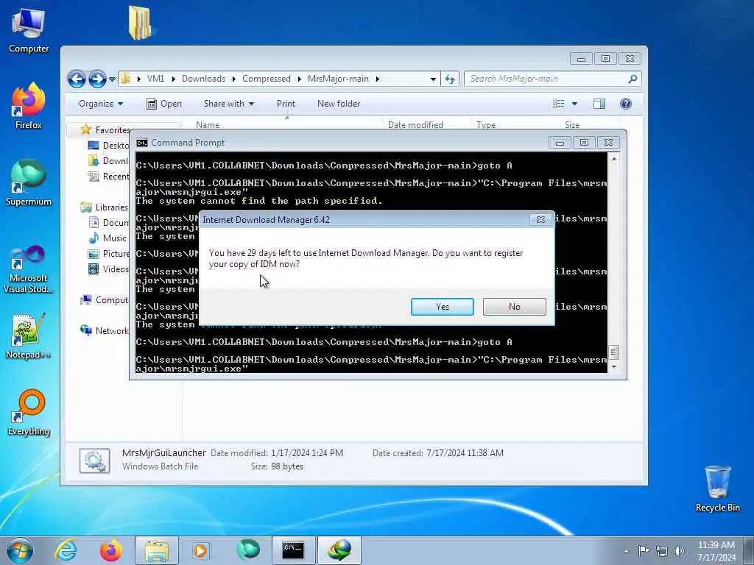Launch Supermium from the desktop shortcut
This screenshot has width=754, height=565.
point(29,182)
